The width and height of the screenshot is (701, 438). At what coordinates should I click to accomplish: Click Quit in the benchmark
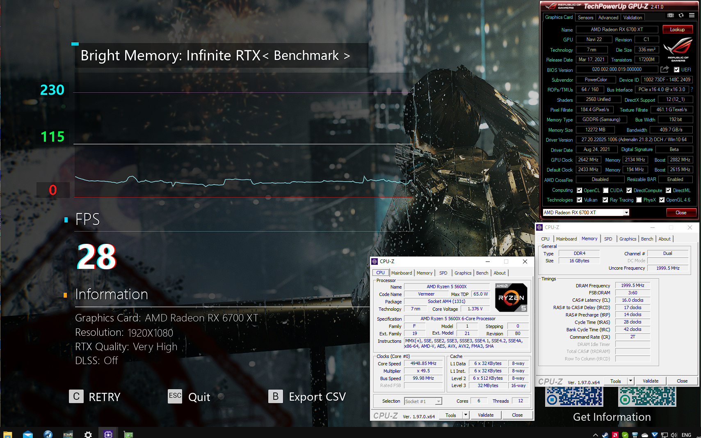[x=199, y=397]
